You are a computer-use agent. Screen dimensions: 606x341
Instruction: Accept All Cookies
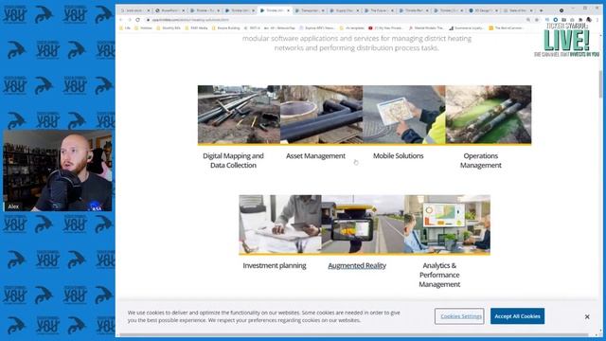point(518,316)
